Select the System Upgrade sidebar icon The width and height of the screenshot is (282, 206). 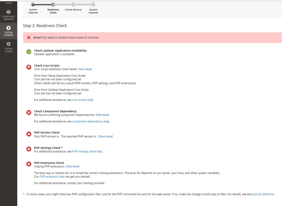pos(8,31)
